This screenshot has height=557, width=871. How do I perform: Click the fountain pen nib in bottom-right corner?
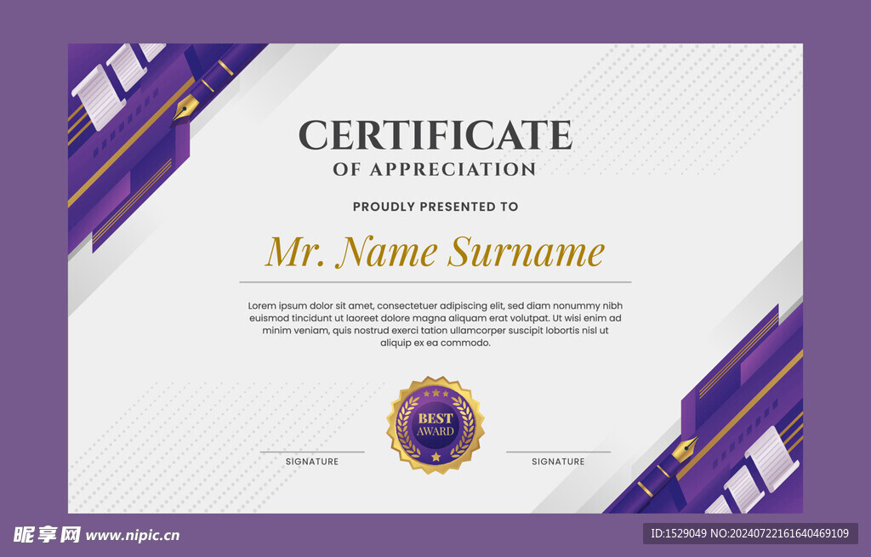tap(685, 448)
